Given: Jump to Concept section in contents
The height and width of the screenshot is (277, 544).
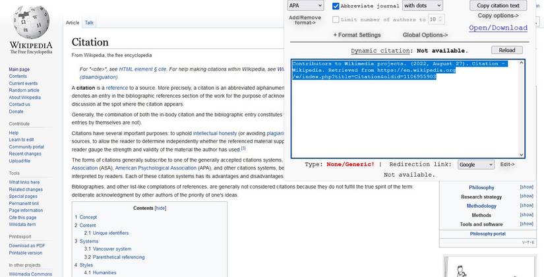Looking at the screenshot, I should tap(88, 217).
